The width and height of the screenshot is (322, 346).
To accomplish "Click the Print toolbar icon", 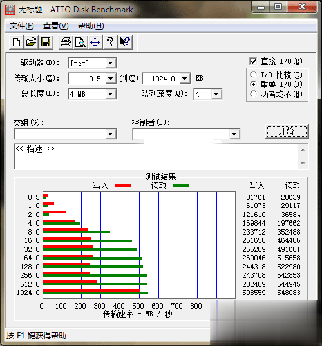I will 66,42.
